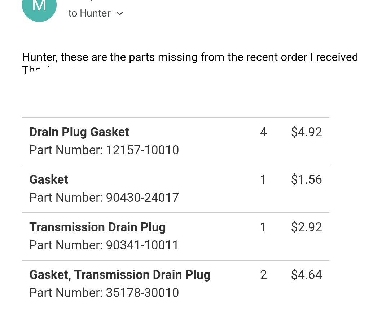Click quantity 2 in the last row
The image size is (382, 328).
pyautogui.click(x=263, y=275)
